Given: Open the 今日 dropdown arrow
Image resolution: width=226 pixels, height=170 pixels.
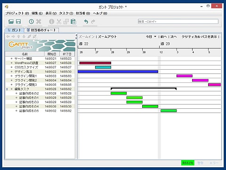Looking at the screenshot, I should click(x=155, y=37).
